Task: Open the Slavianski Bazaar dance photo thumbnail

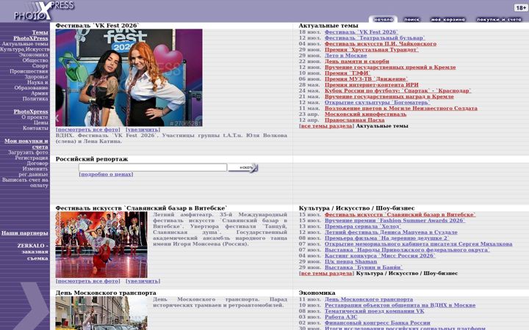Action: pos(101,245)
